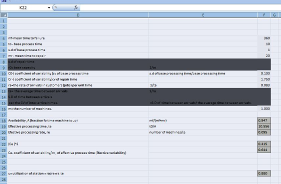Click cell with mean time to failure 360
Screen dimensions: 281x184
coord(264,38)
